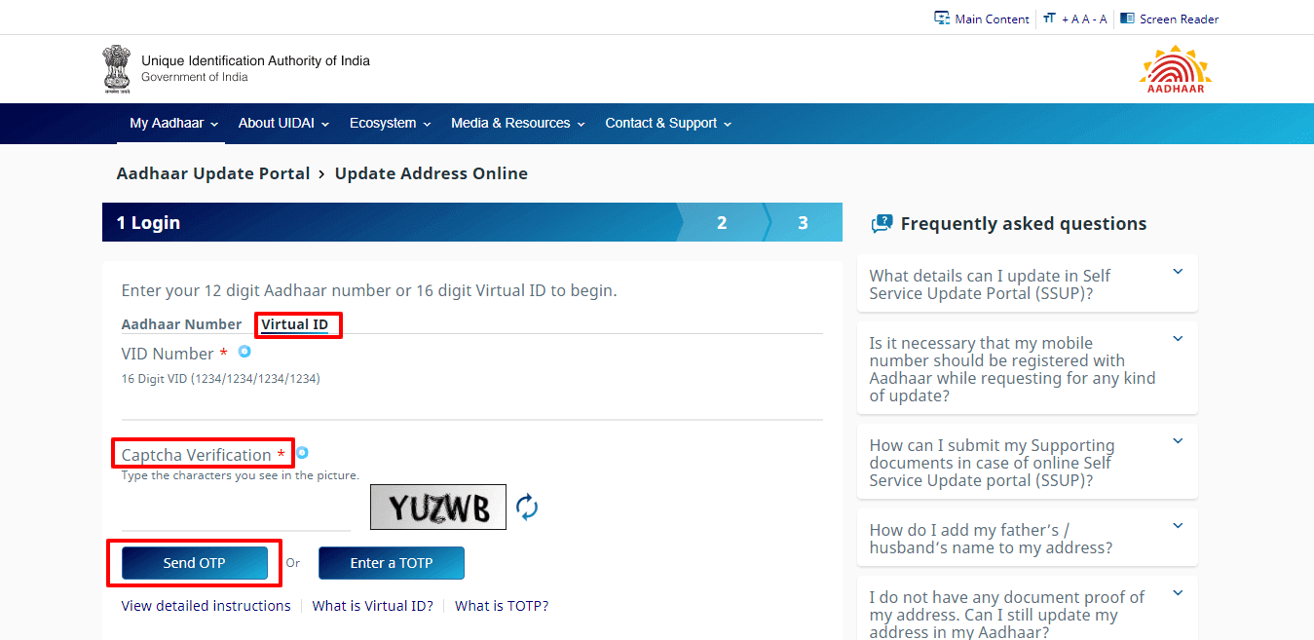The height and width of the screenshot is (640, 1314).
Task: Expand FAQ about adding father's/husband's name
Action: tap(1178, 526)
